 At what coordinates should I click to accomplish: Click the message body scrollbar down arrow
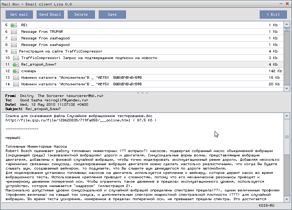(x=288, y=199)
